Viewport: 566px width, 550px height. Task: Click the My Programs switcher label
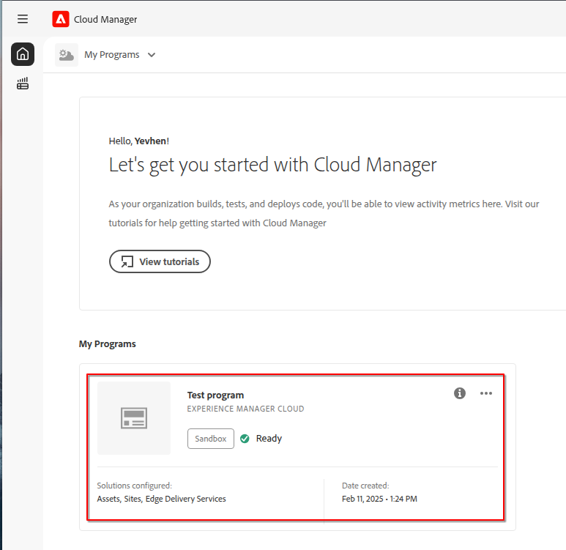[111, 55]
